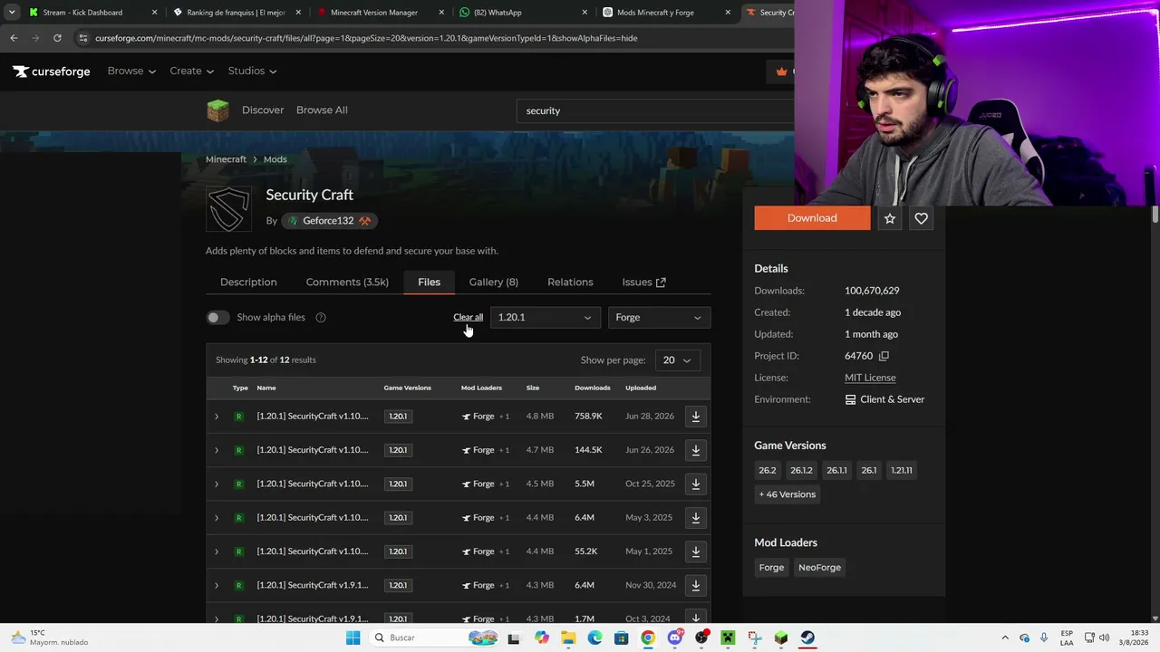The image size is (1160, 652).
Task: Open Google Chrome from the taskbar
Action: point(648,638)
